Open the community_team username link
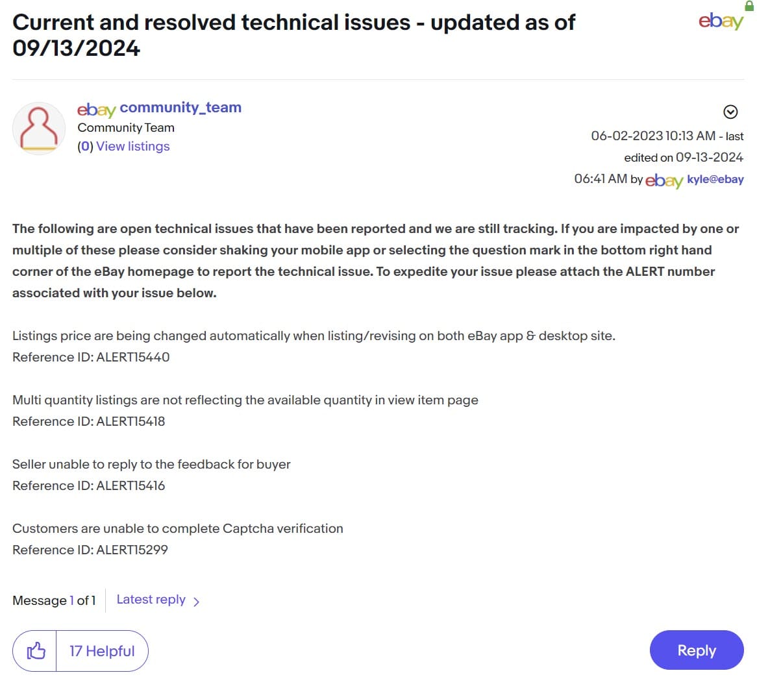The width and height of the screenshot is (757, 699). click(180, 108)
